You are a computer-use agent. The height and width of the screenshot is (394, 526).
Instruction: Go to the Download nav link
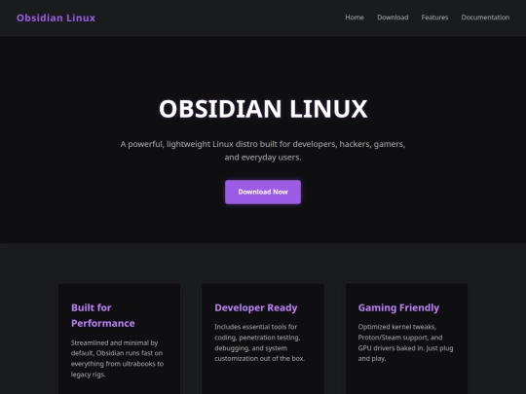(393, 18)
